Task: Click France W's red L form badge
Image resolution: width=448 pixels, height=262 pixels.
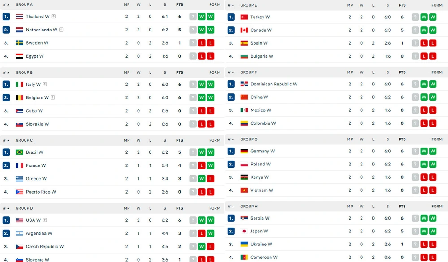Action: tap(202, 165)
